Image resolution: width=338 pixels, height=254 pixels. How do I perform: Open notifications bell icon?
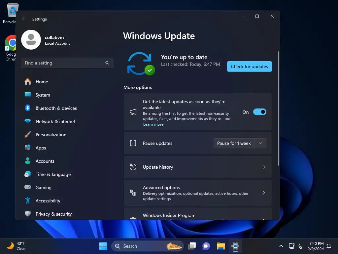[329, 246]
